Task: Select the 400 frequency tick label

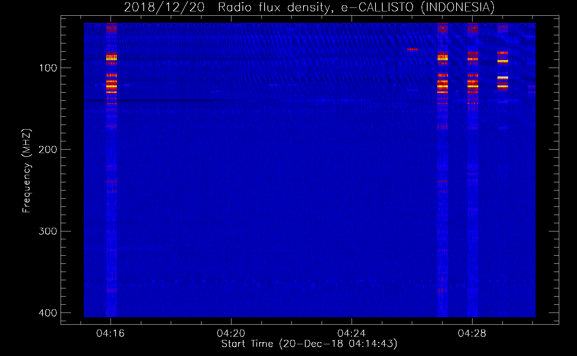Action: pyautogui.click(x=48, y=313)
